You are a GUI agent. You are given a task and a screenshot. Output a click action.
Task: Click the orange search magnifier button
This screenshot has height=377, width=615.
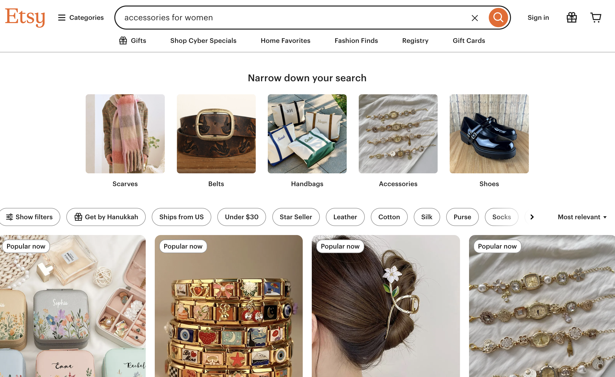[x=498, y=18]
